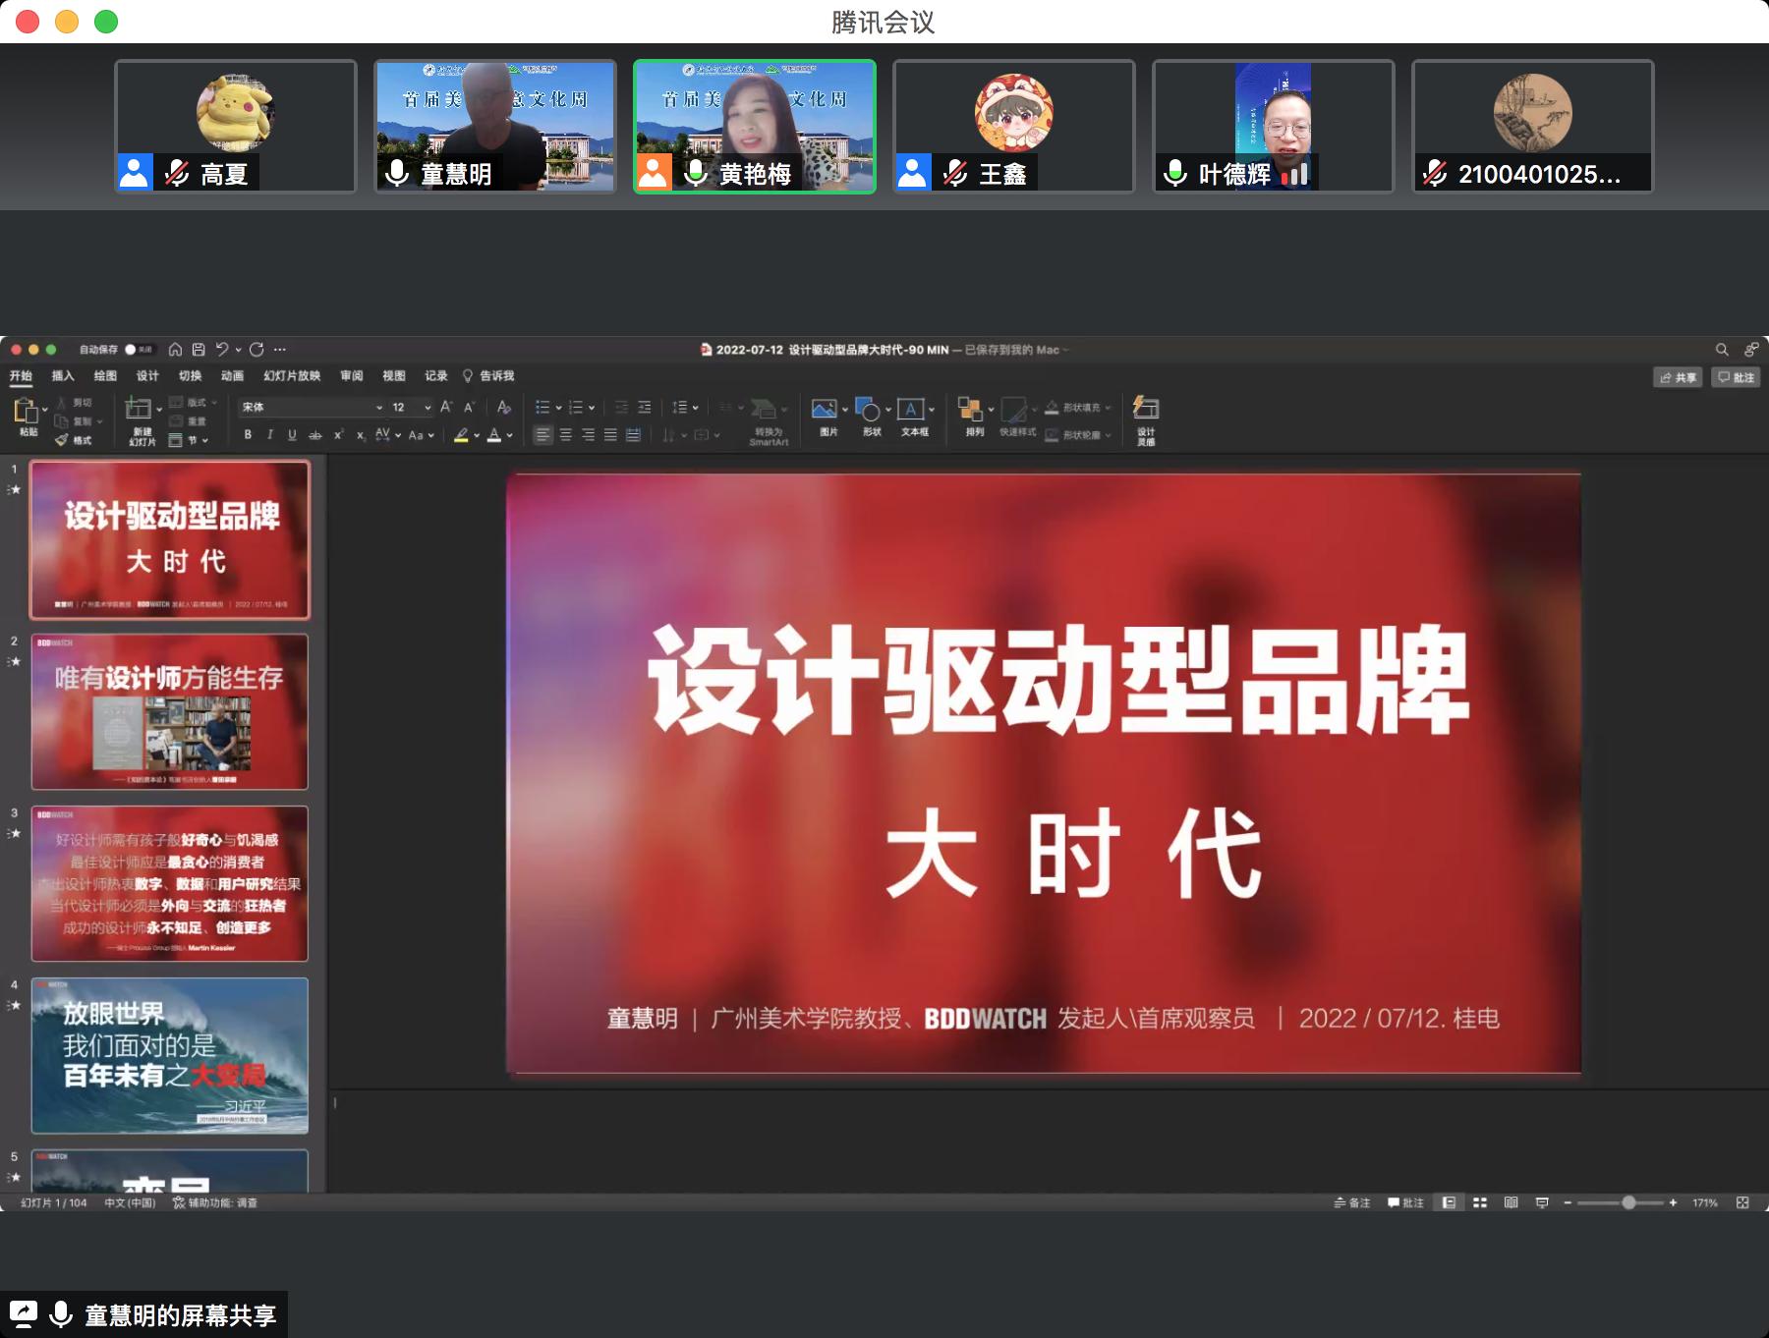Click the zoom slider in status bar

(1628, 1202)
